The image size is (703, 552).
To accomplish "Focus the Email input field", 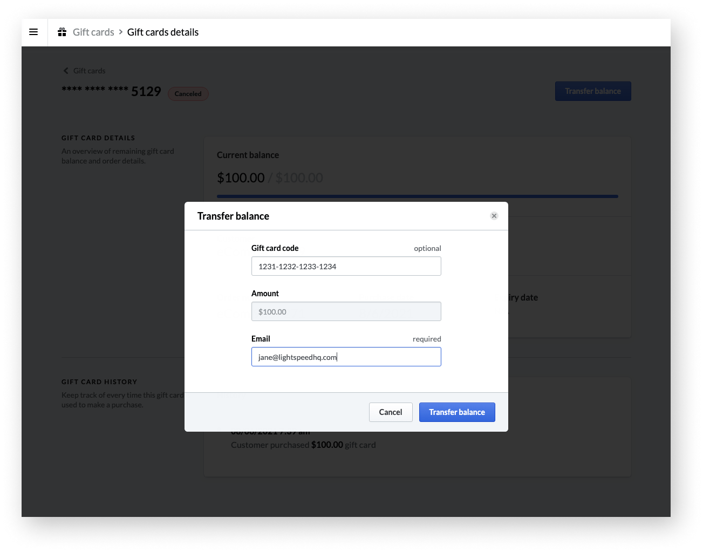I will tap(346, 357).
